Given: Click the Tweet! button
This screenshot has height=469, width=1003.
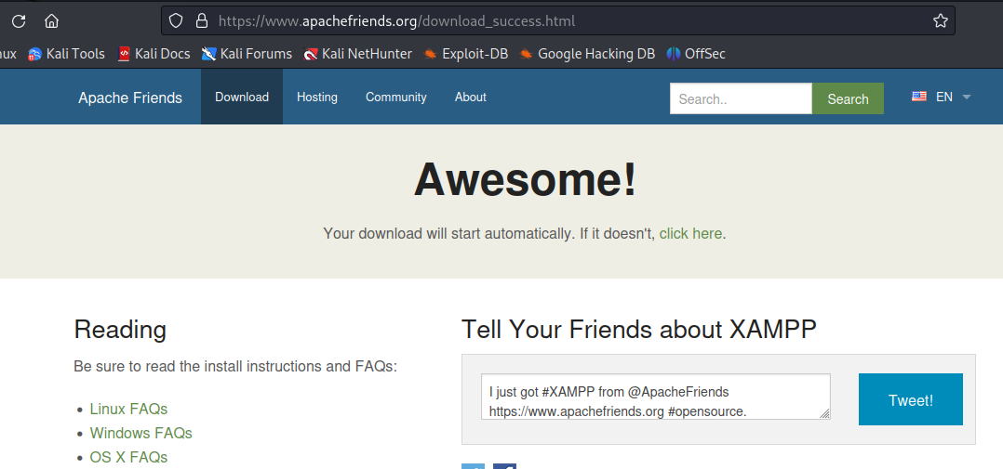Looking at the screenshot, I should 910,399.
